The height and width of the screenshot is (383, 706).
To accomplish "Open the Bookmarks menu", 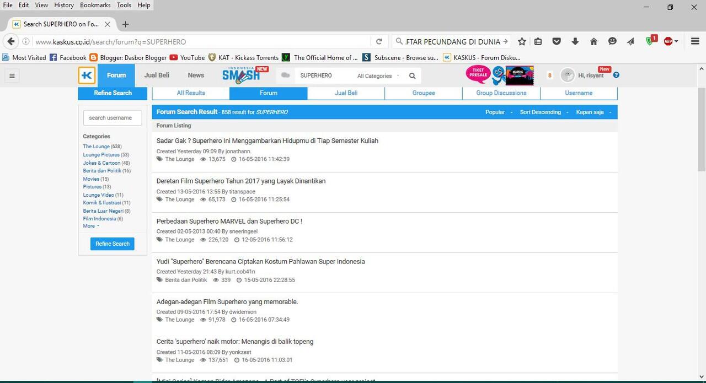I will 95,5.
